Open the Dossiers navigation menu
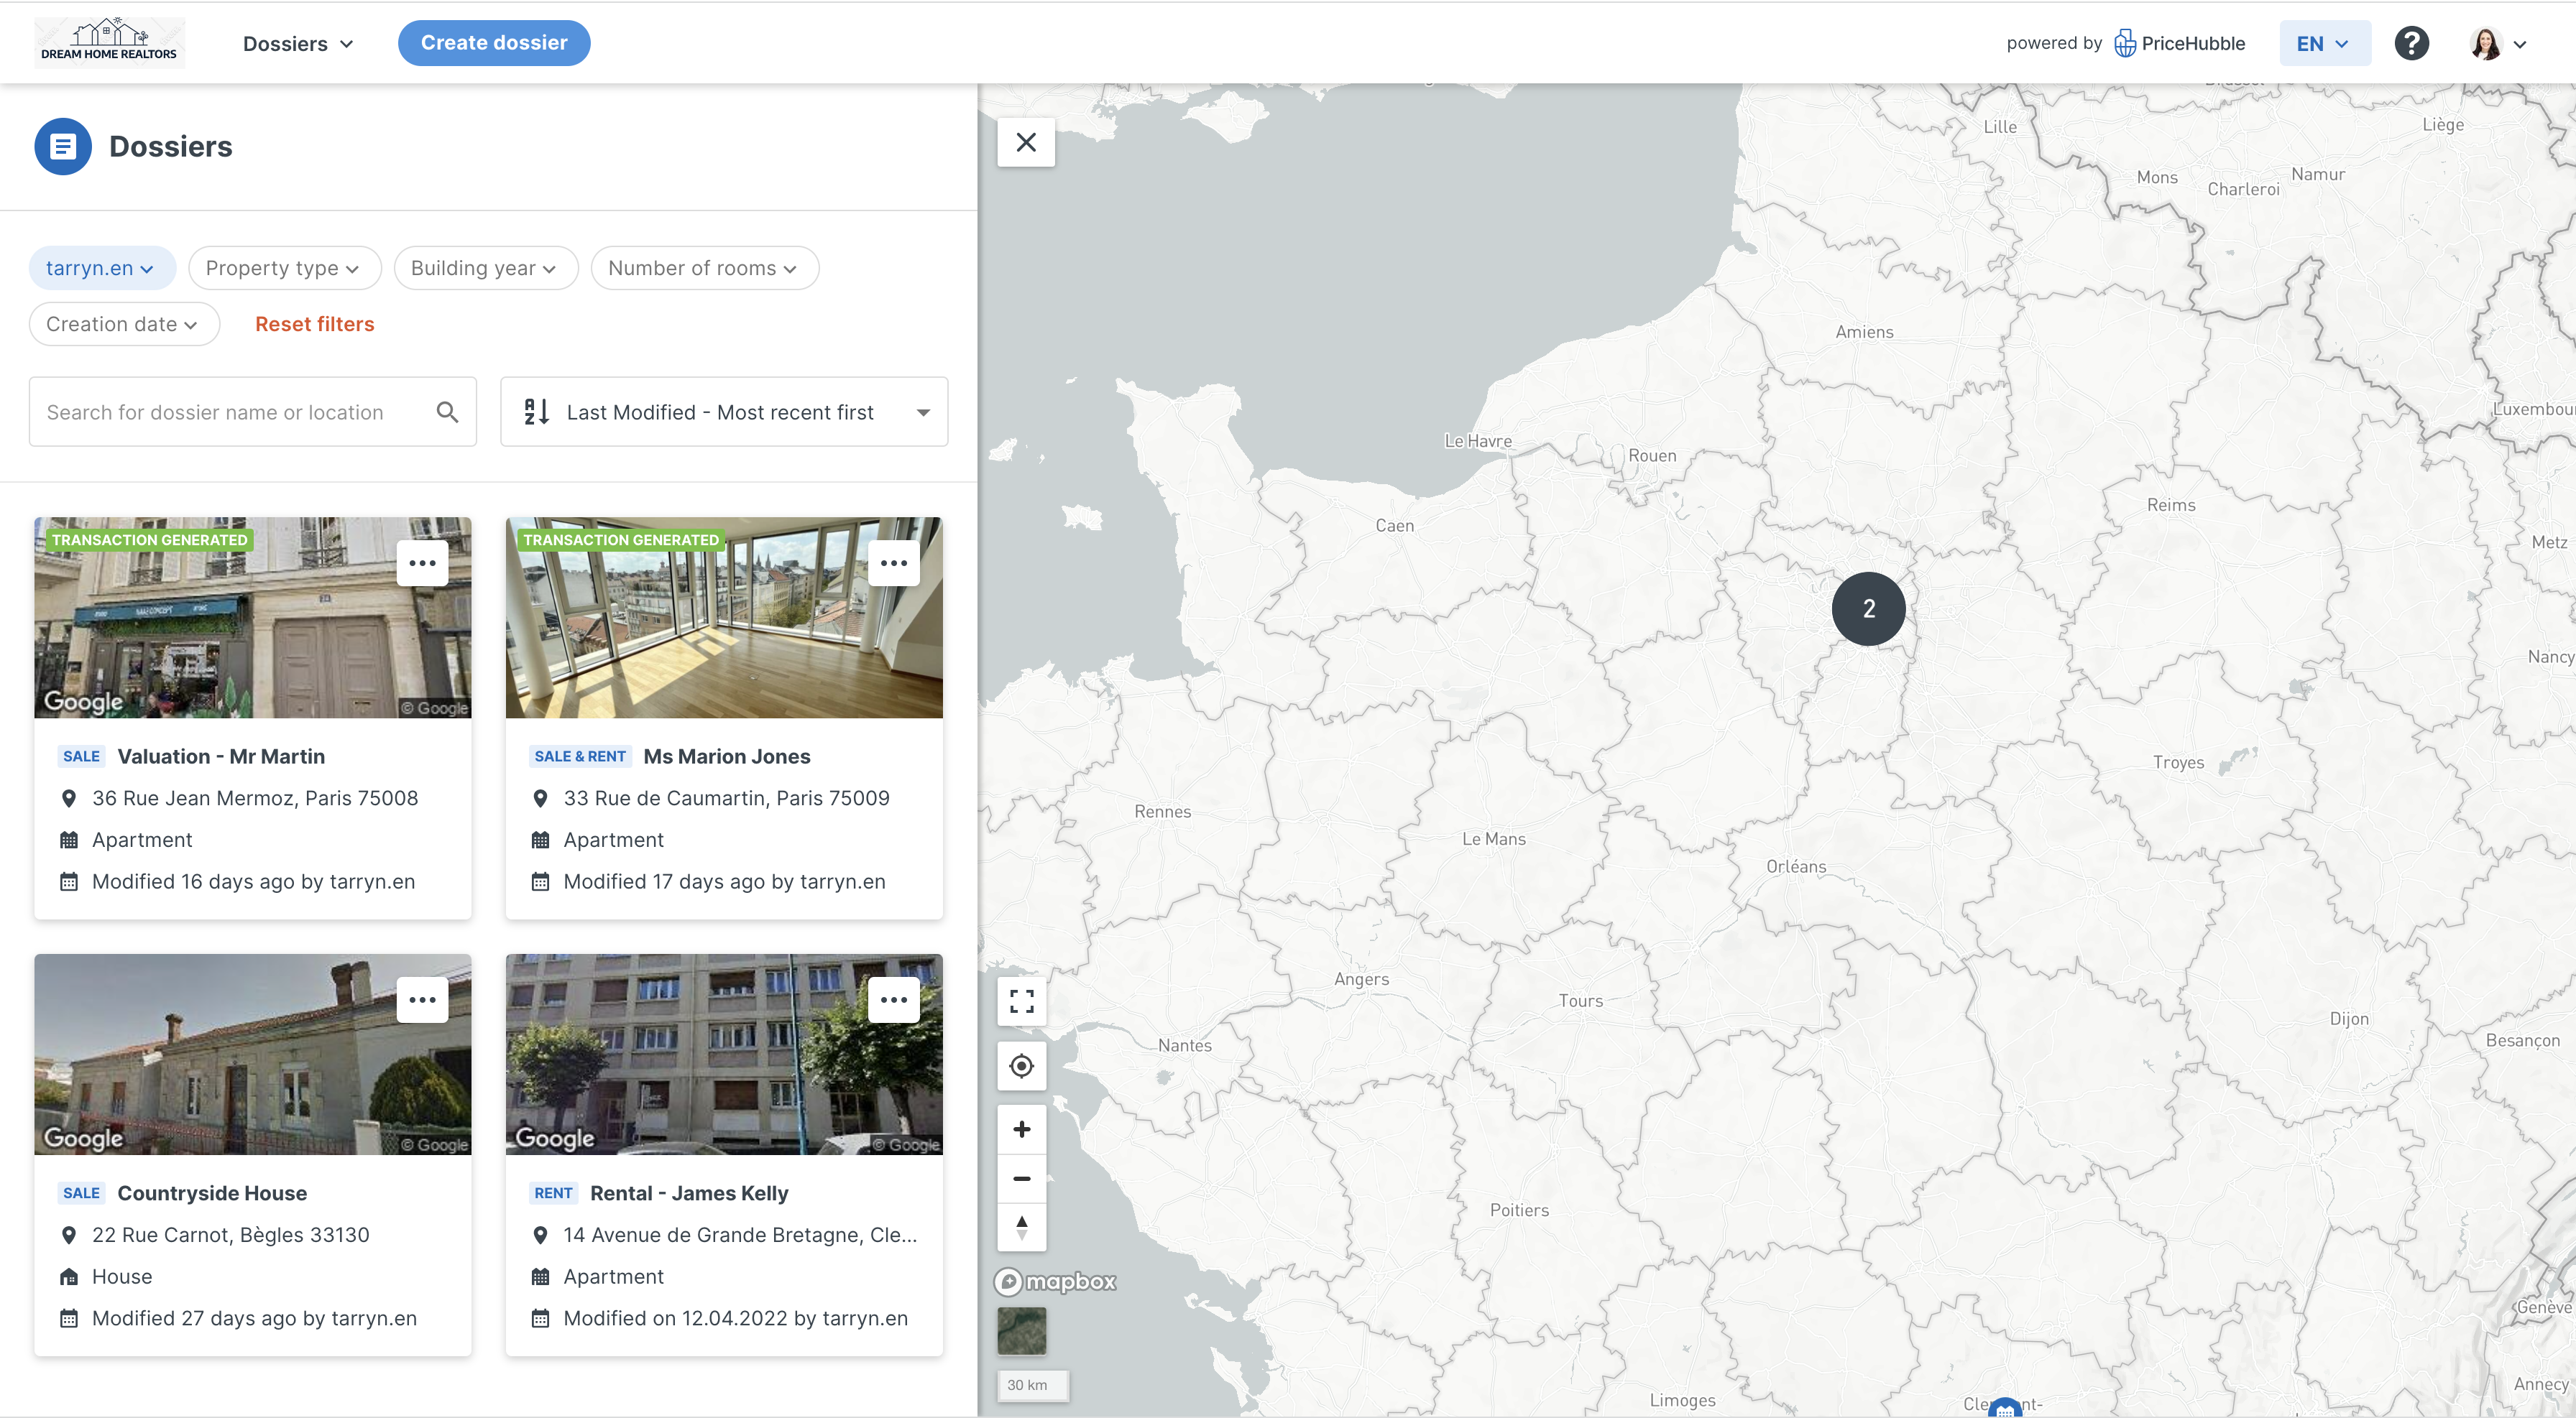 pyautogui.click(x=297, y=44)
